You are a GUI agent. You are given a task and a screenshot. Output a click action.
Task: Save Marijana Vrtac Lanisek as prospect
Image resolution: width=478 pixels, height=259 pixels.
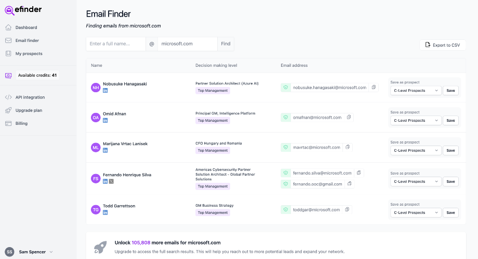click(x=450, y=150)
